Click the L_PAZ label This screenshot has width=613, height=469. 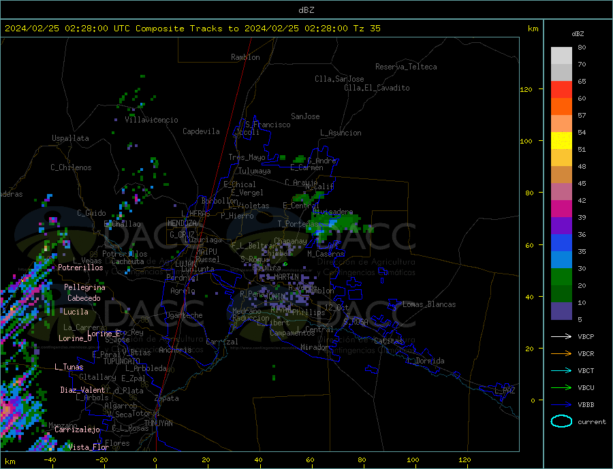pyautogui.click(x=505, y=391)
